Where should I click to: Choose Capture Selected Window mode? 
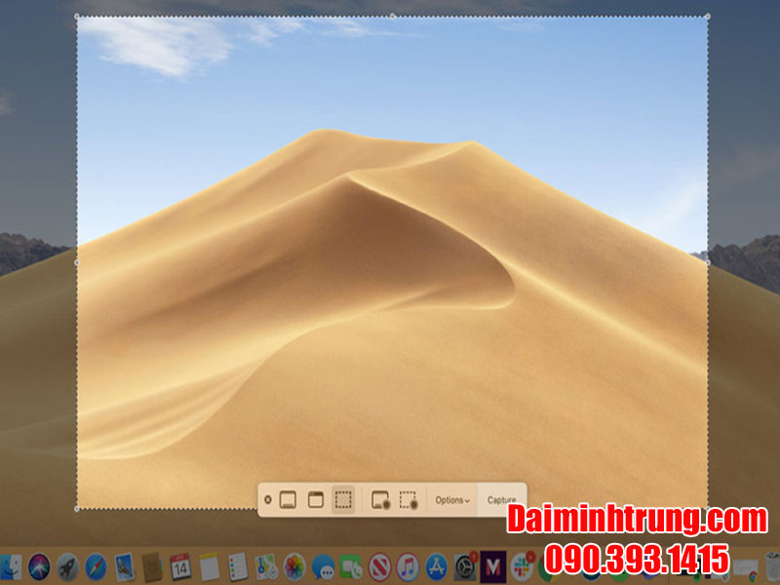click(x=315, y=500)
